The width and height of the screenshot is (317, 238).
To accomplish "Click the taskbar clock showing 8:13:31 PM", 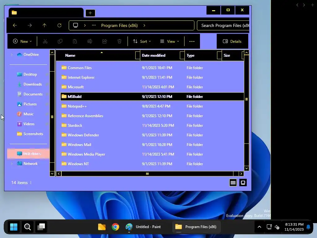I will pos(294,227).
